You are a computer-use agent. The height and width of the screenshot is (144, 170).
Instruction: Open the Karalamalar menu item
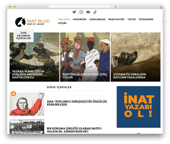point(97,19)
